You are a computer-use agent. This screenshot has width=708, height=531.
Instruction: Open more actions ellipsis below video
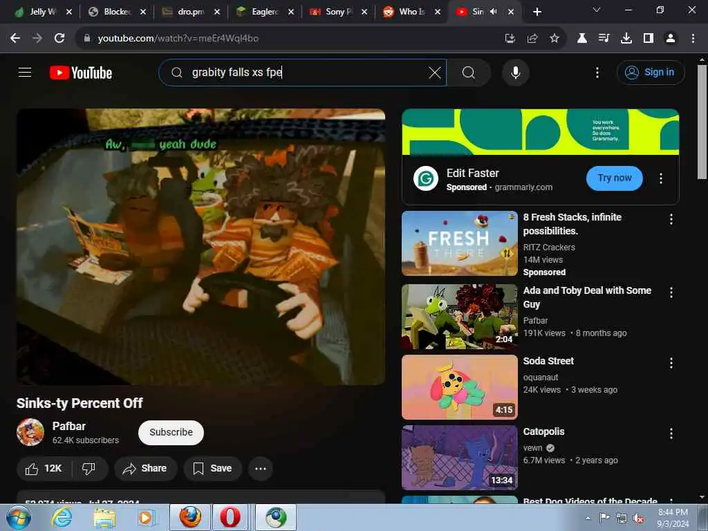pos(261,469)
